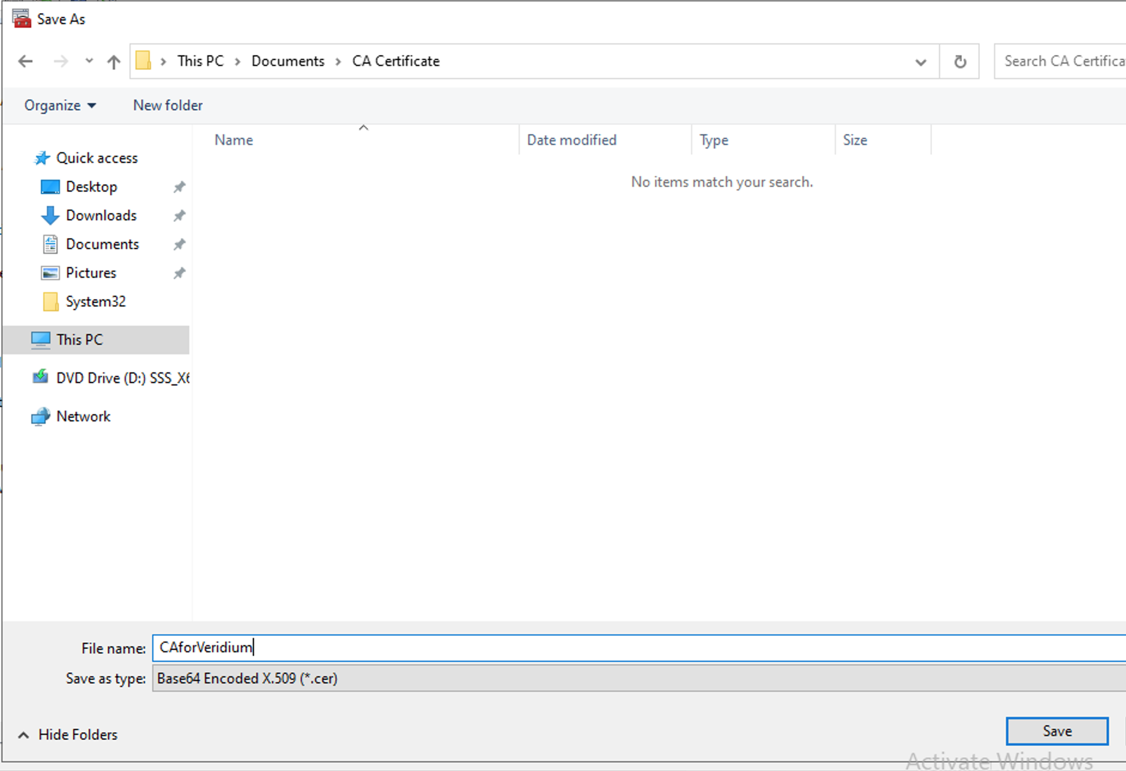Click the Back navigation arrow
Viewport: 1126px width, 771px height.
click(25, 61)
